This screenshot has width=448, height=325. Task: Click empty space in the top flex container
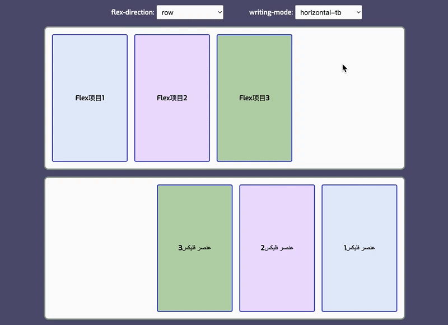(347, 123)
